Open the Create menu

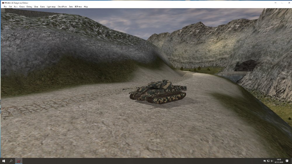22,6
